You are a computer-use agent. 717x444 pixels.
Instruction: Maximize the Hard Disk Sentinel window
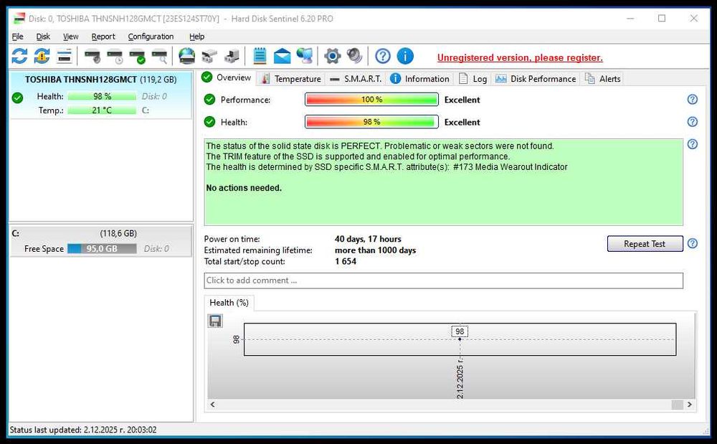coord(662,18)
